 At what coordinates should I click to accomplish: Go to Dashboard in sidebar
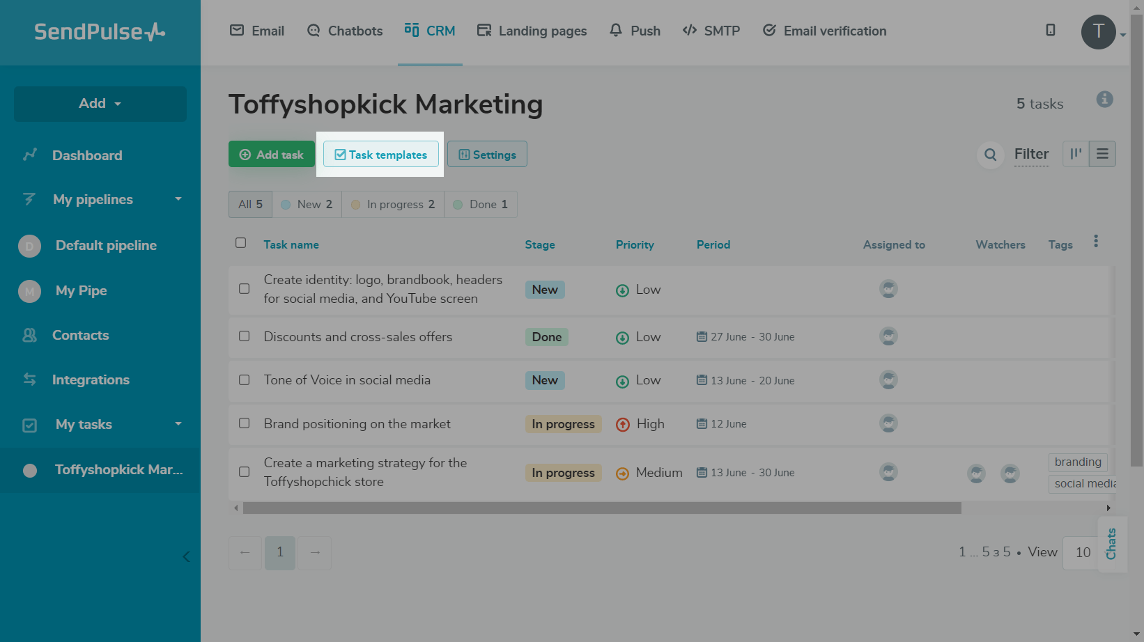coord(87,155)
